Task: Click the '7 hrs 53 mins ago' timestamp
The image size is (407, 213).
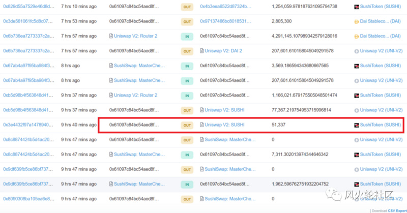Action: coord(79,21)
